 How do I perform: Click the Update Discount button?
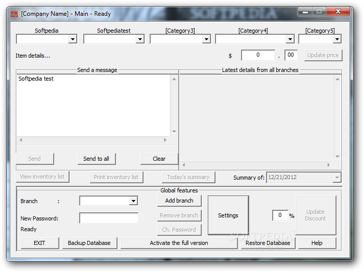316,215
